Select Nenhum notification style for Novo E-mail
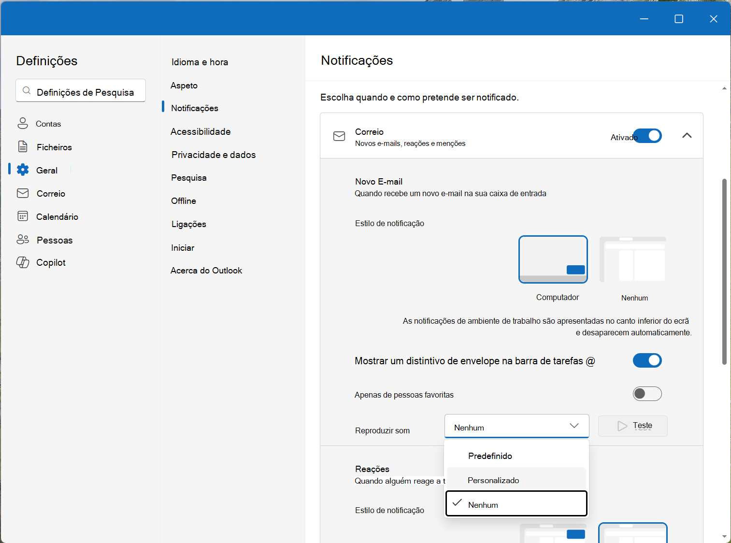Viewport: 731px width, 543px height. tap(633, 259)
